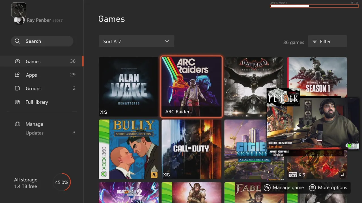
Task: Open the Sort A-Z combo box
Action: pos(136,41)
